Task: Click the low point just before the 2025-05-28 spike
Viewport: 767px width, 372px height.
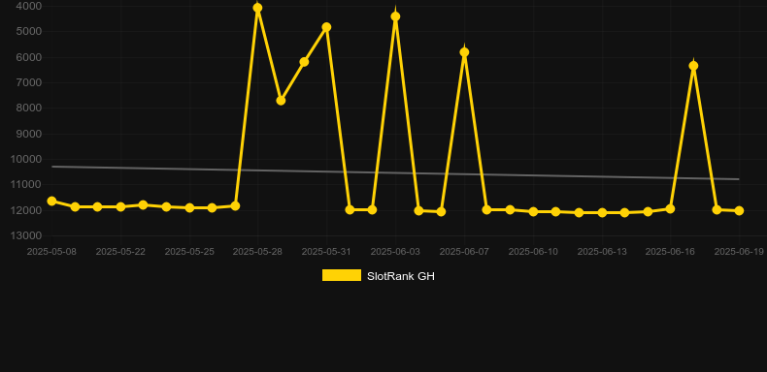Action: tap(235, 206)
